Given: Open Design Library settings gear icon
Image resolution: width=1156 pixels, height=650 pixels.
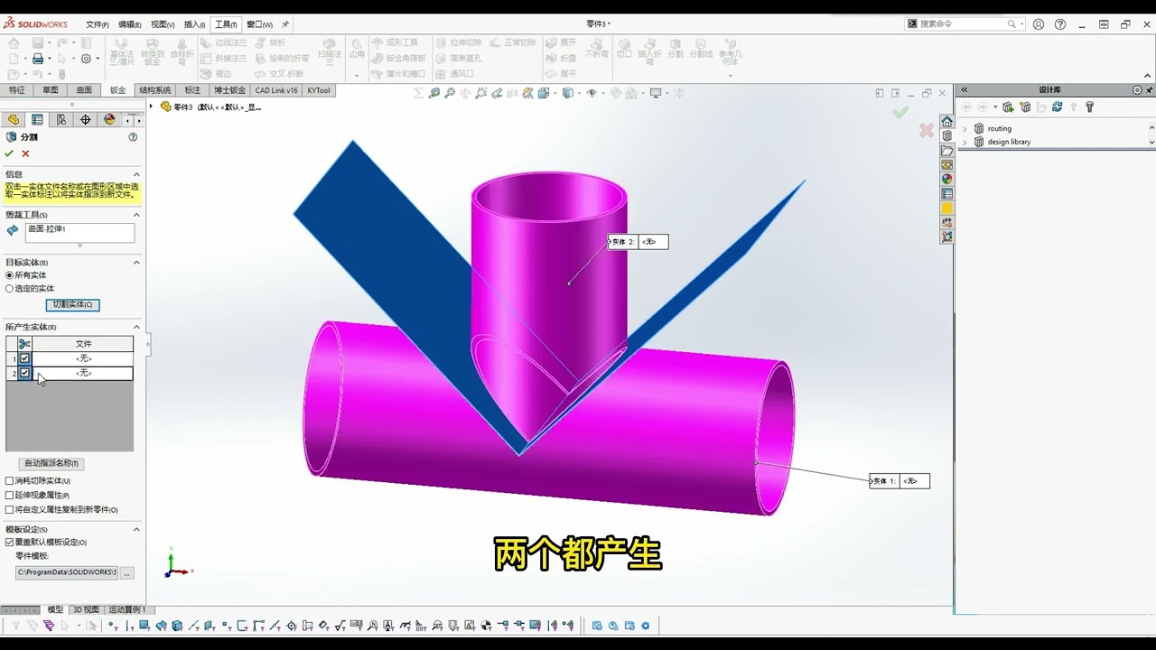Looking at the screenshot, I should pyautogui.click(x=1137, y=90).
